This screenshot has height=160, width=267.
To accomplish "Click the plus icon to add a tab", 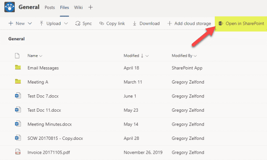I will pyautogui.click(x=91, y=7).
